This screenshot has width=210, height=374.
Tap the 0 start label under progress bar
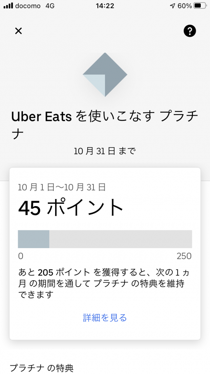[x=21, y=256]
